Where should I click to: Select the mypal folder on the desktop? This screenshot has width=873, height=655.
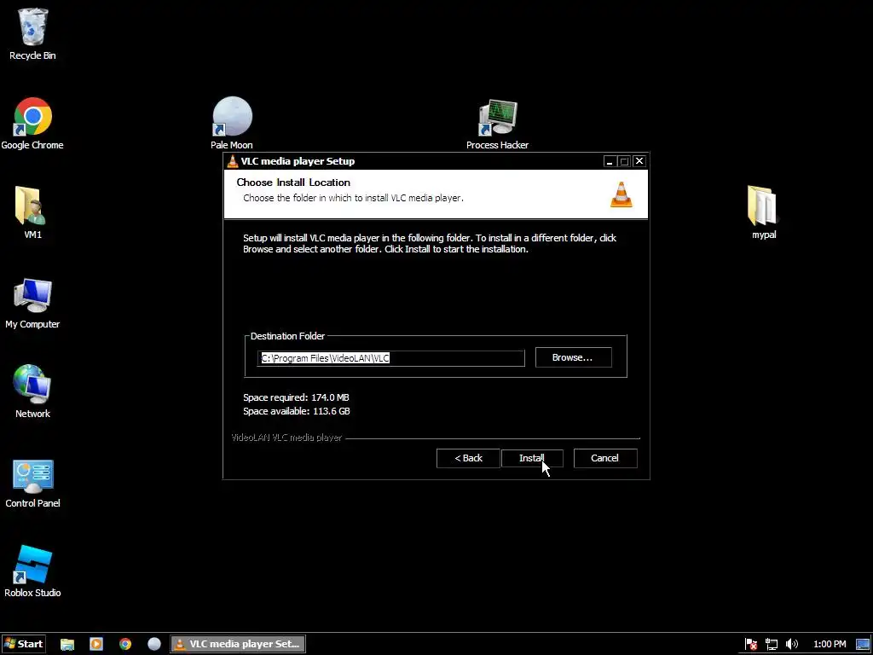[x=763, y=212]
